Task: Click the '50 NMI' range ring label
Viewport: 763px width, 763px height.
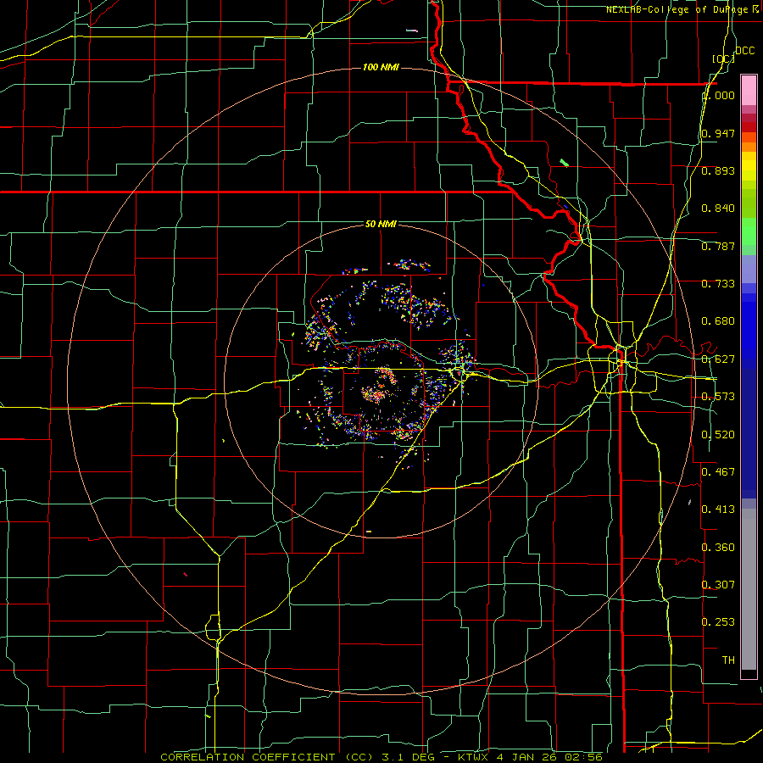Action: pyautogui.click(x=381, y=224)
